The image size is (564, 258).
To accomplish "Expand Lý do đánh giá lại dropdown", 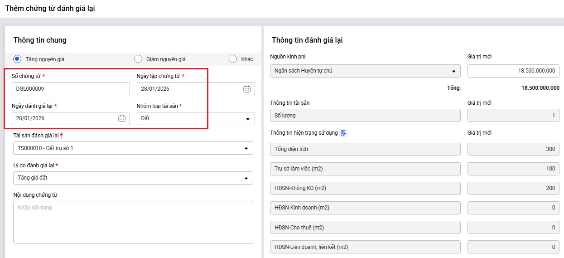I will (x=246, y=178).
